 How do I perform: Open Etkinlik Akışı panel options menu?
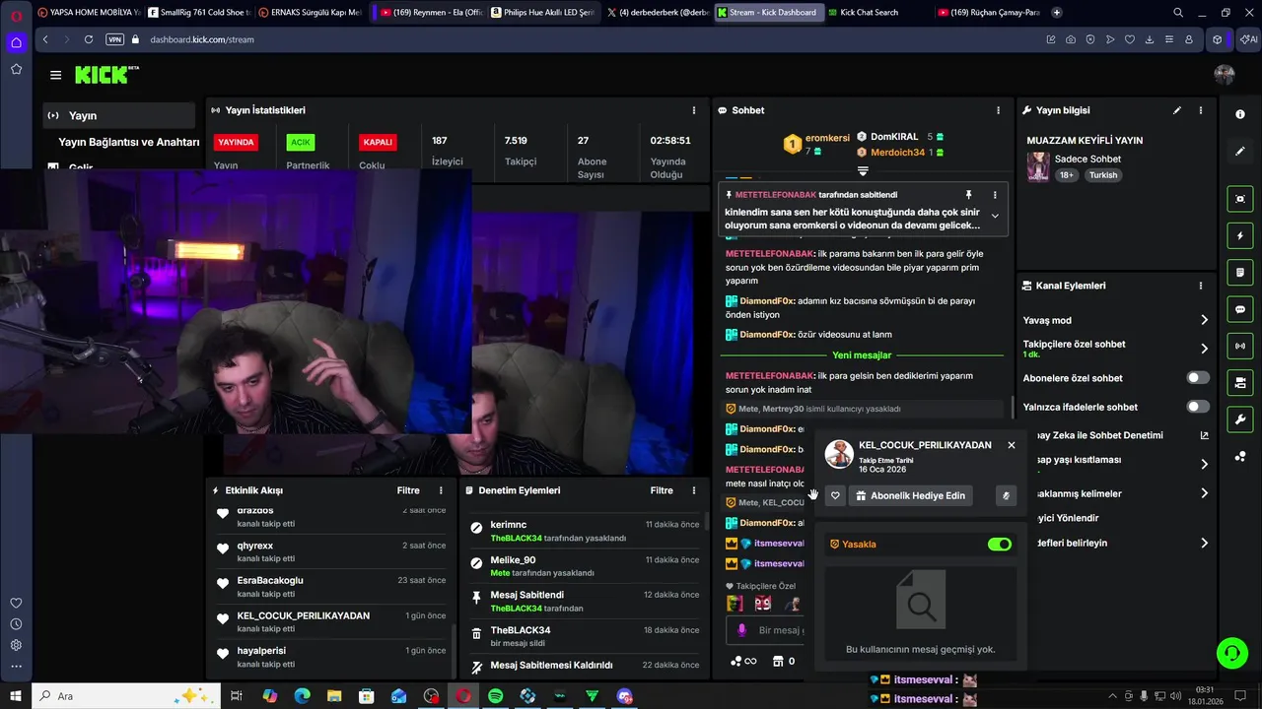click(x=441, y=490)
